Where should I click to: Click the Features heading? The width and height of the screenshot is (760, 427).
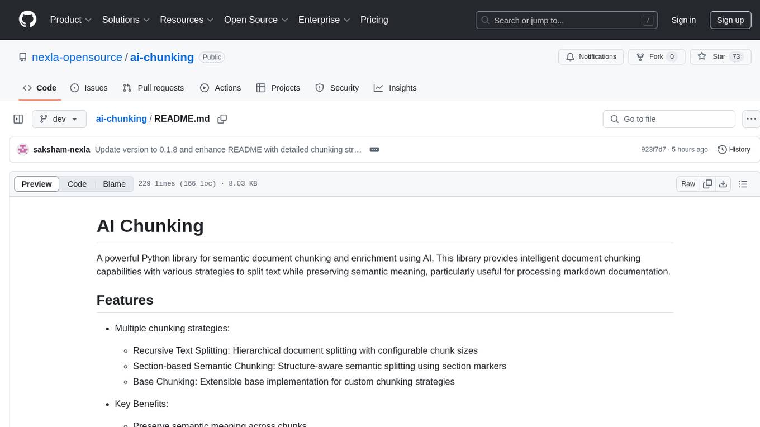(125, 300)
